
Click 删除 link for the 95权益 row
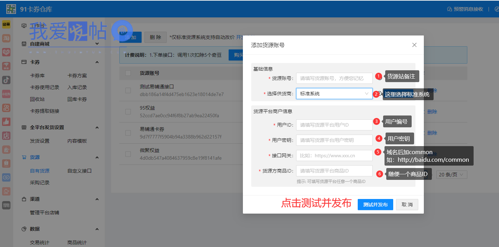tap(432, 112)
